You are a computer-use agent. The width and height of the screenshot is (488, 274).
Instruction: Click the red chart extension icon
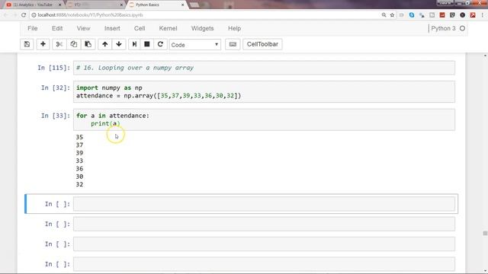pos(442,15)
